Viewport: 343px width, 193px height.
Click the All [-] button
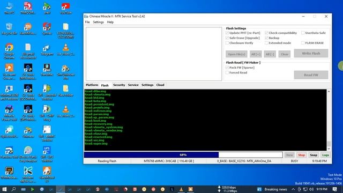click(x=270, y=54)
